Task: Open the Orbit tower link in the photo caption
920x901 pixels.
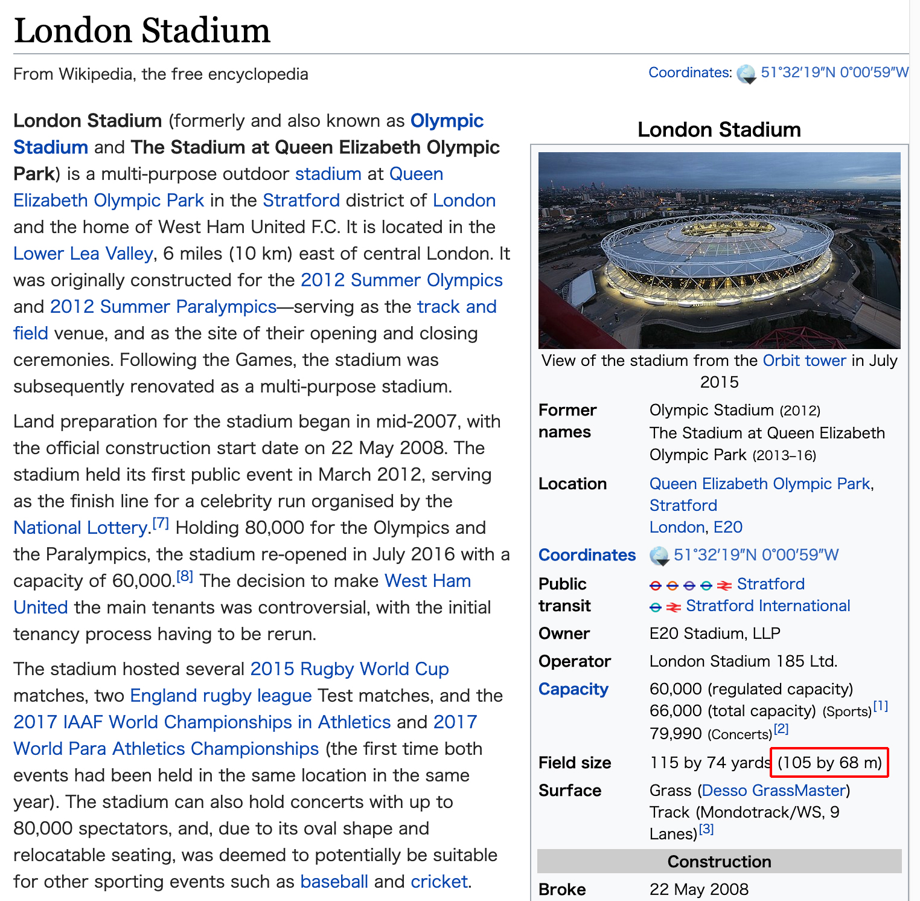Action: point(804,361)
